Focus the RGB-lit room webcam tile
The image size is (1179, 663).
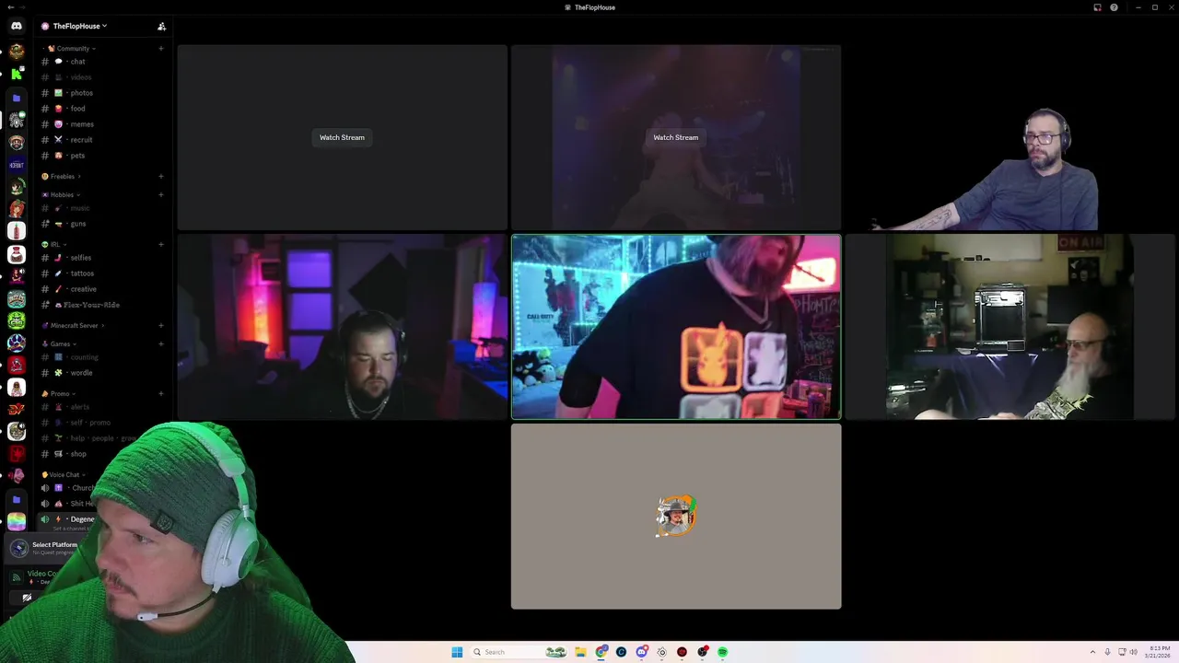342,327
